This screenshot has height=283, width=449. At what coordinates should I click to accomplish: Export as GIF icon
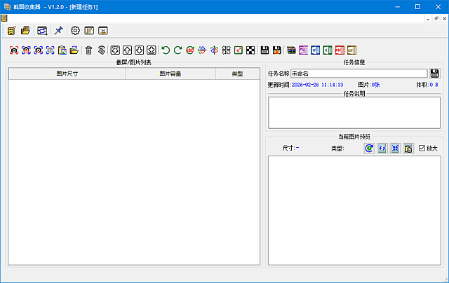pyautogui.click(x=351, y=50)
